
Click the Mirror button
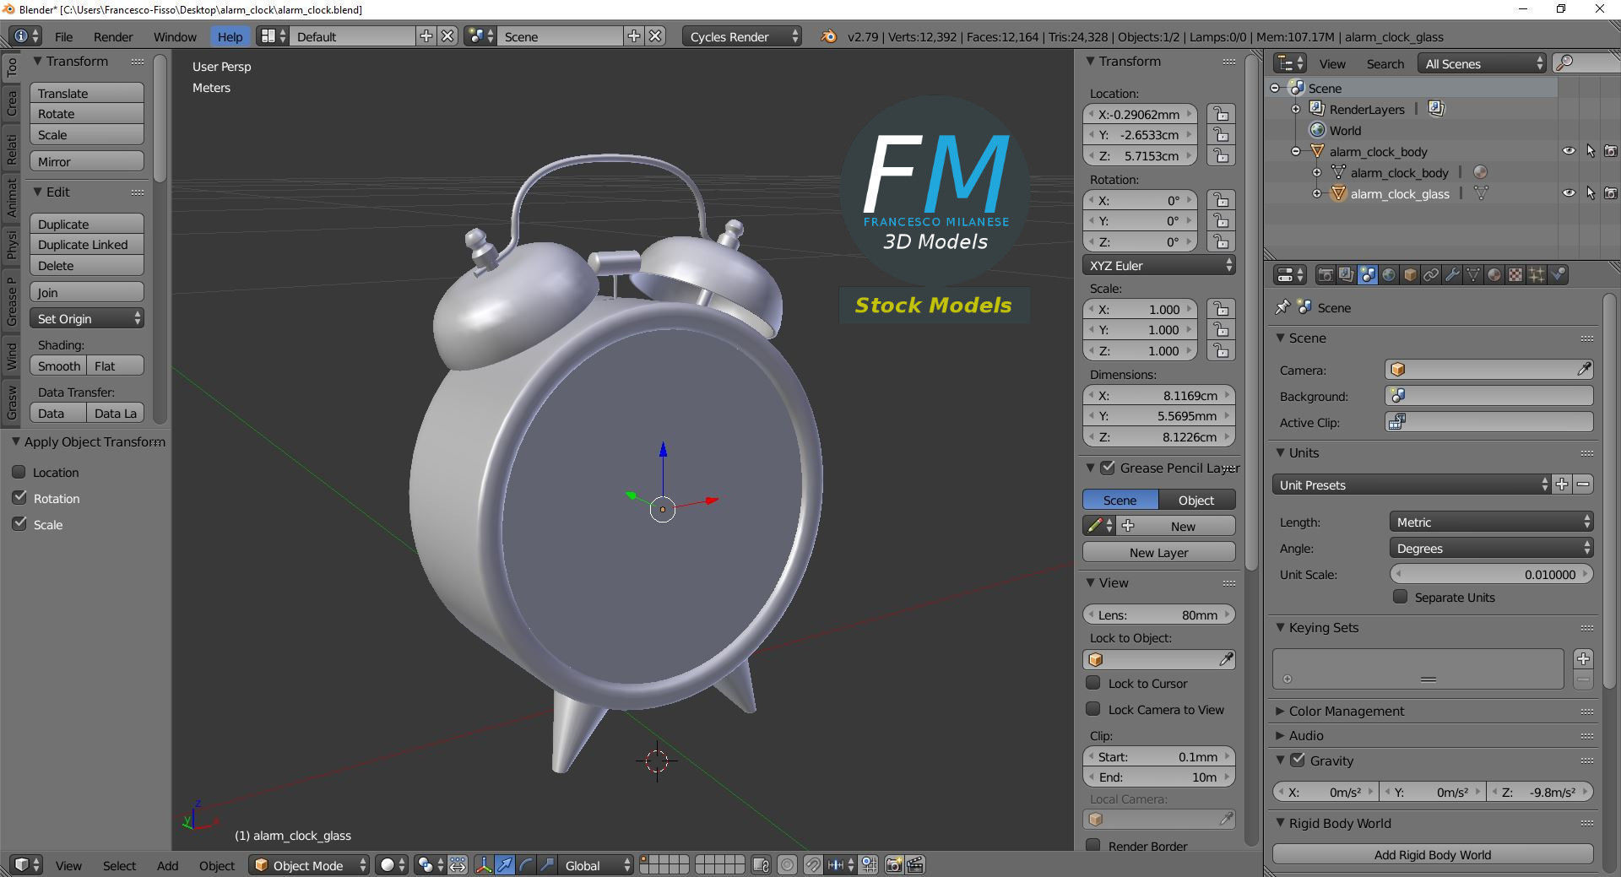pos(87,161)
